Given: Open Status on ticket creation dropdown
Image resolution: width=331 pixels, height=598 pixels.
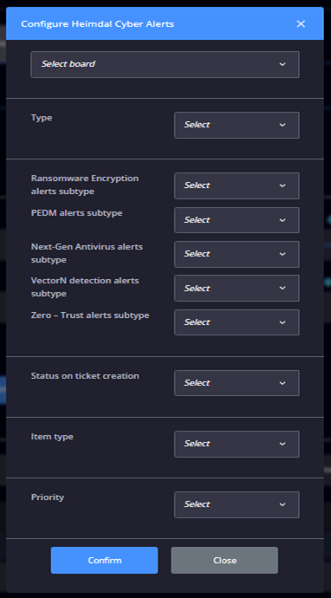Looking at the screenshot, I should click(237, 383).
